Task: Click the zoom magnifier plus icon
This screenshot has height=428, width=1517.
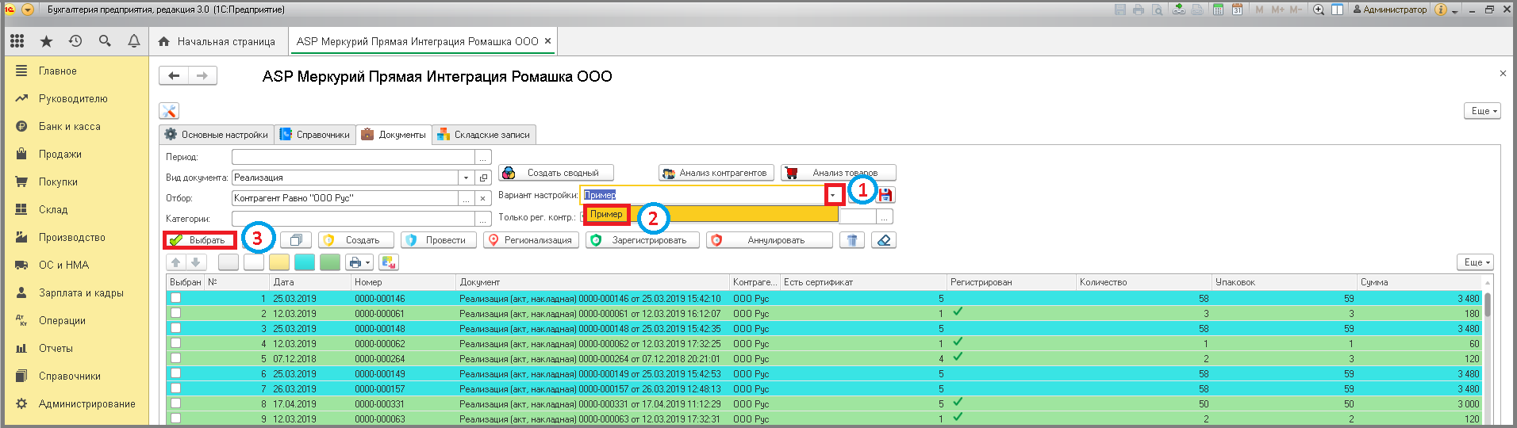Action: pyautogui.click(x=1319, y=10)
